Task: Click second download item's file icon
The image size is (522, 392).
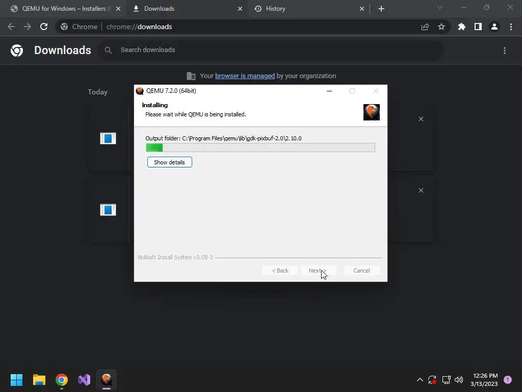Action: click(108, 210)
